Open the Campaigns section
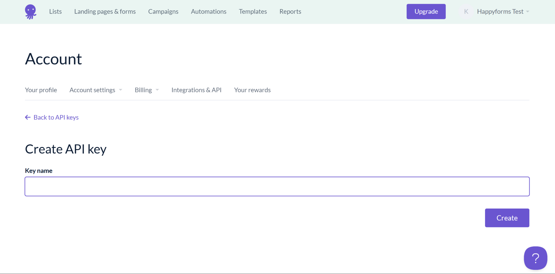The height and width of the screenshot is (274, 555). click(x=163, y=11)
